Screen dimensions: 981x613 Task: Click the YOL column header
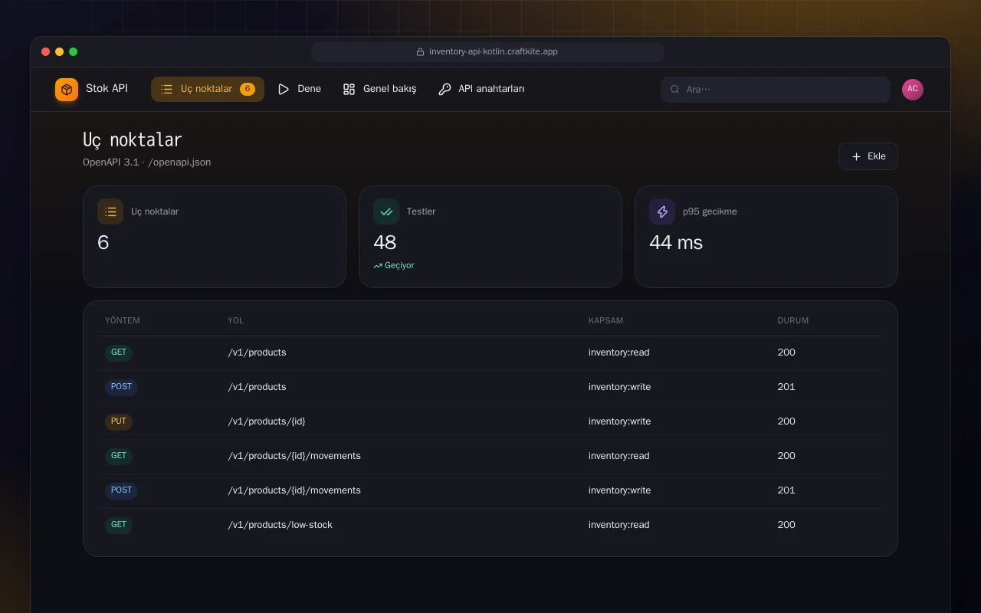coord(236,320)
